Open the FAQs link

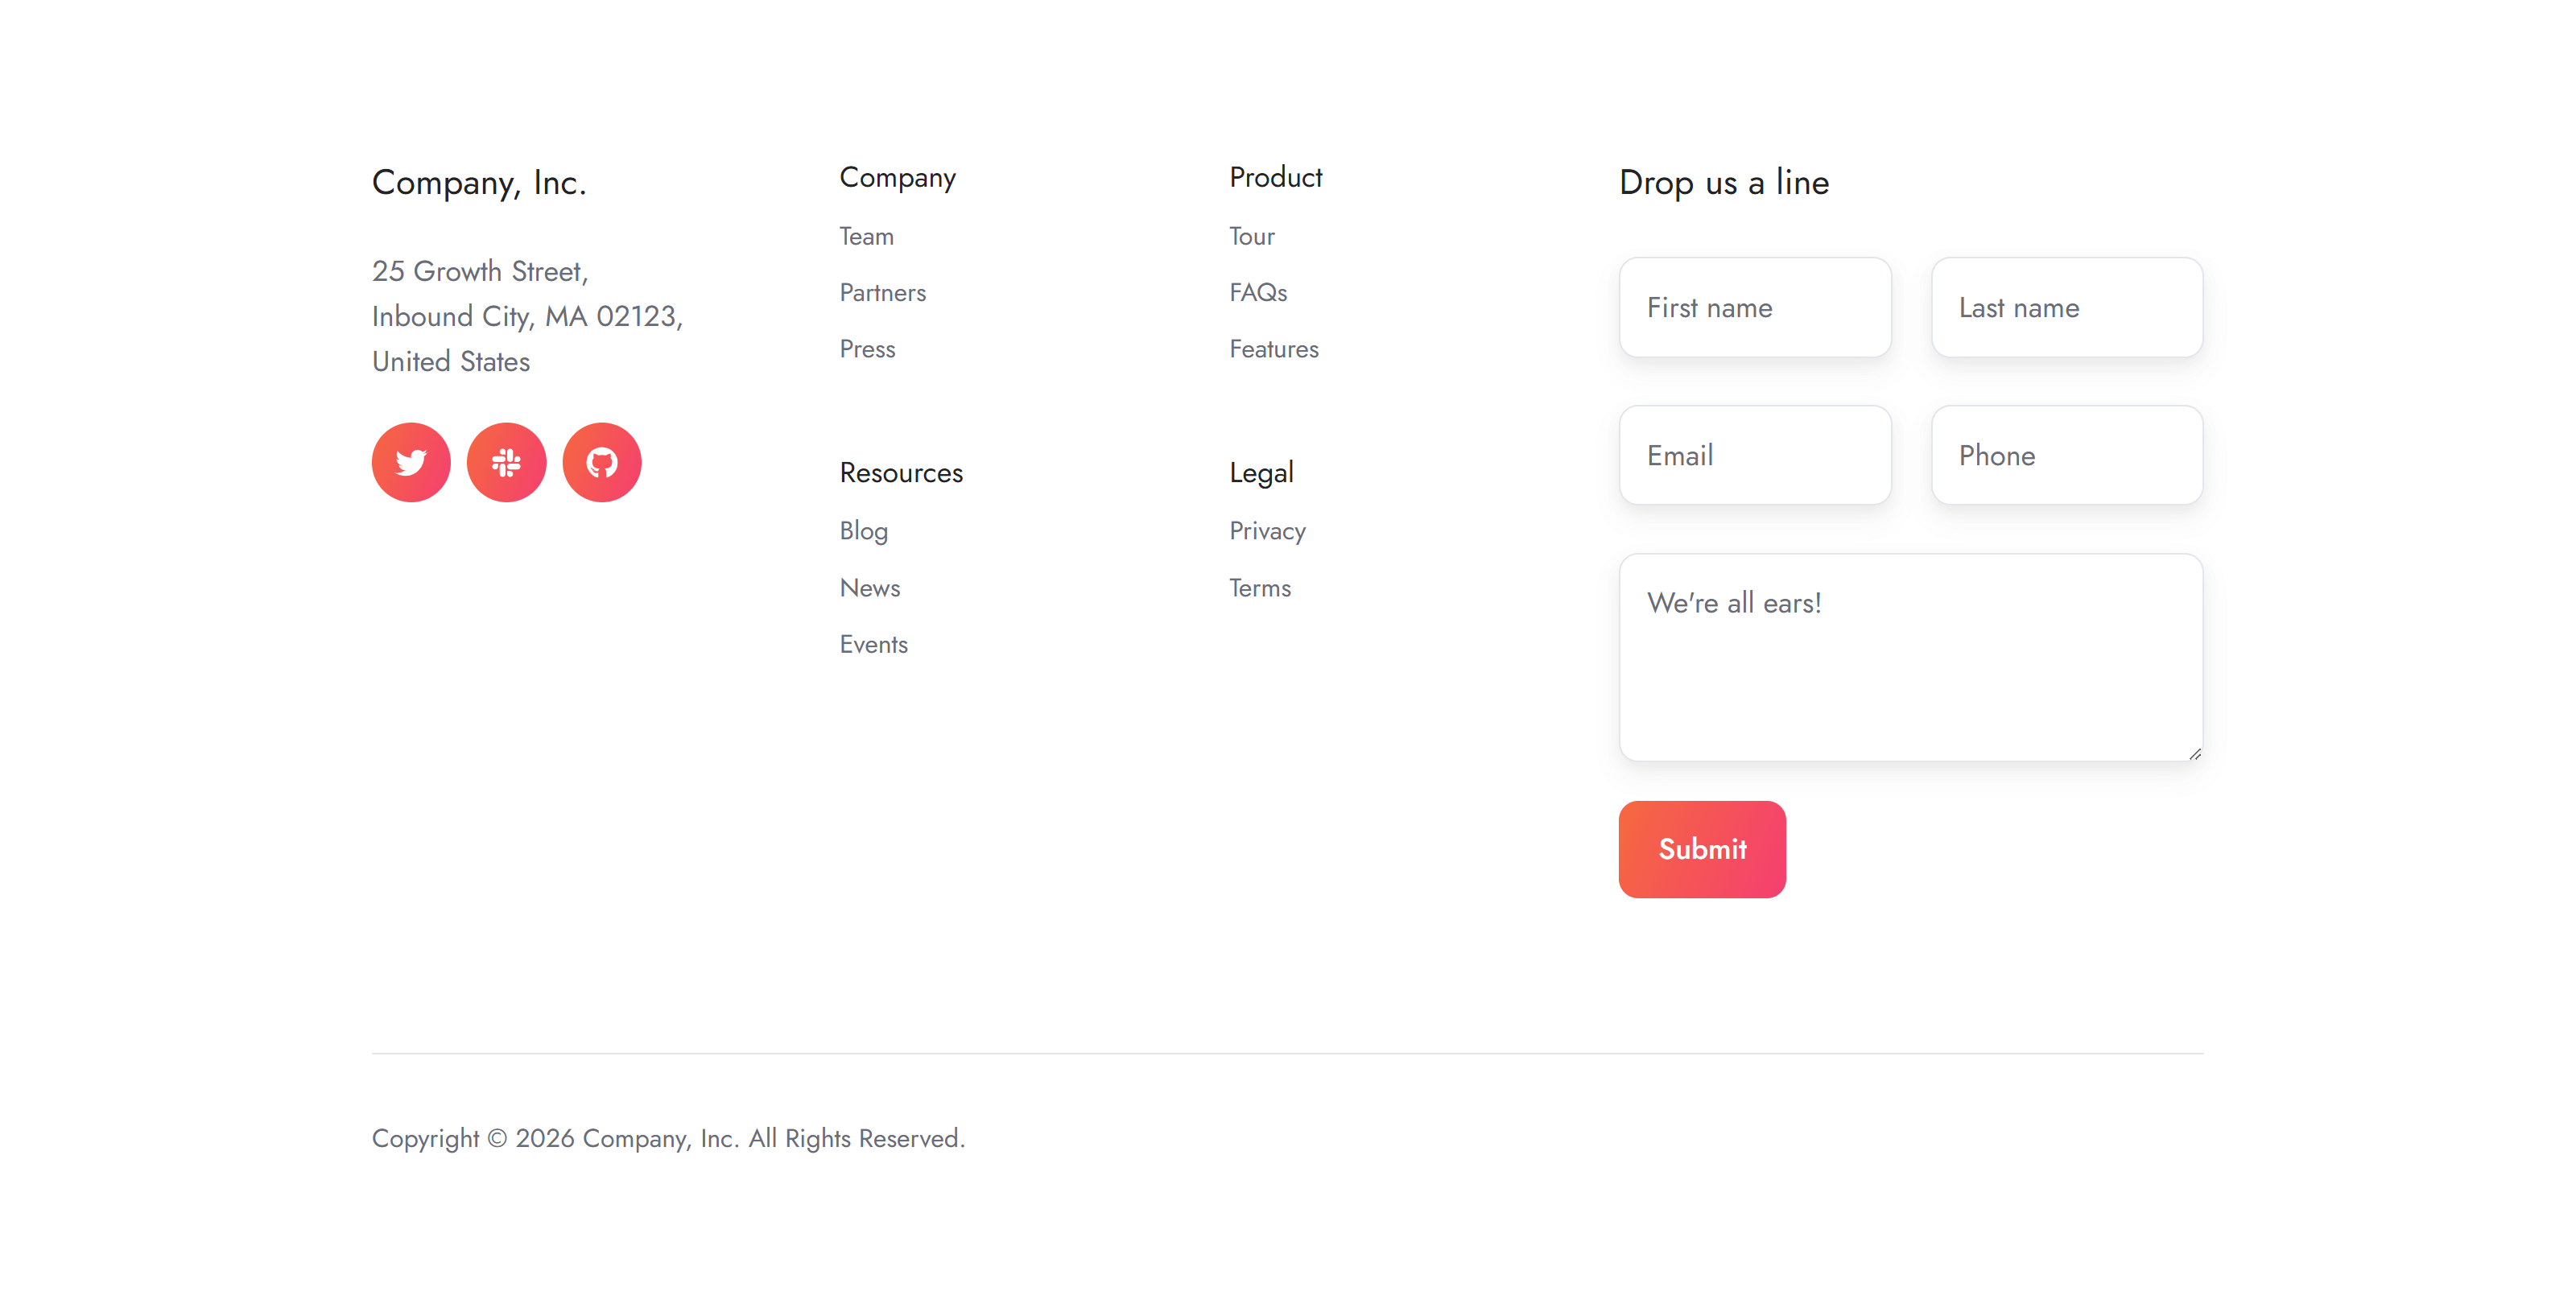[x=1257, y=293]
